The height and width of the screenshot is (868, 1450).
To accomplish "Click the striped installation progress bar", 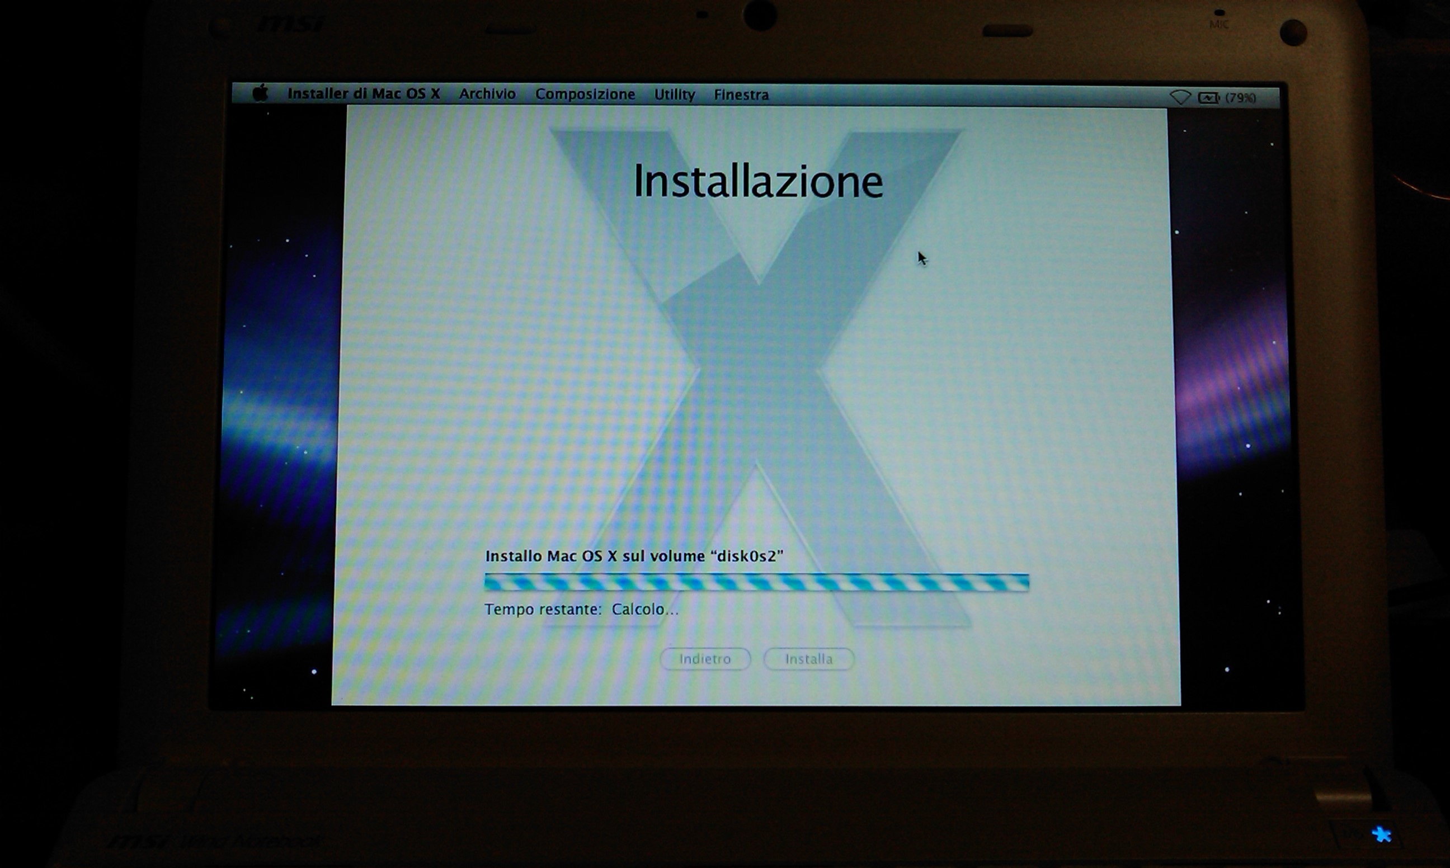I will point(756,583).
